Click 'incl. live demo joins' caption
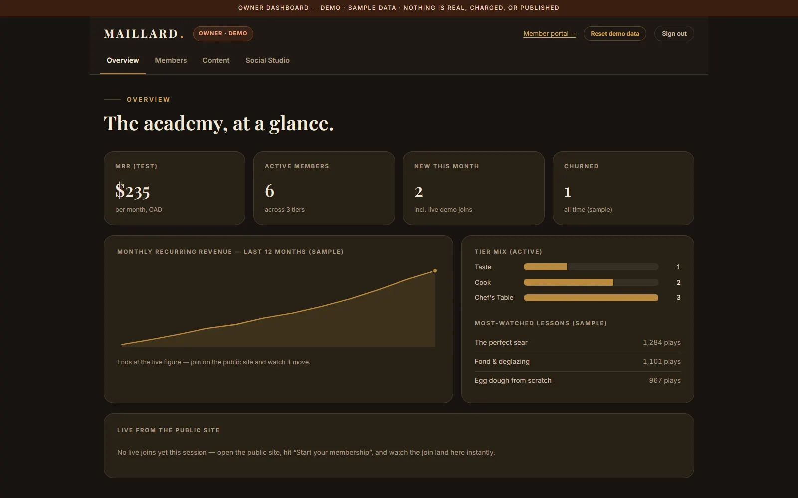Screen dimensions: 798x498 [443, 210]
